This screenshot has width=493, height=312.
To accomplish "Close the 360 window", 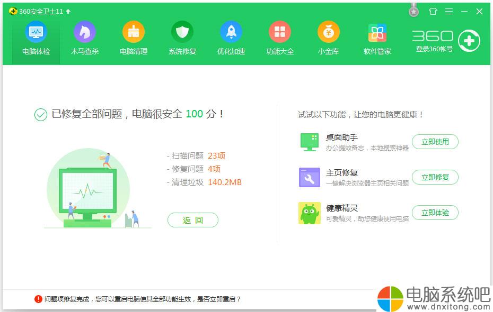I will (479, 12).
